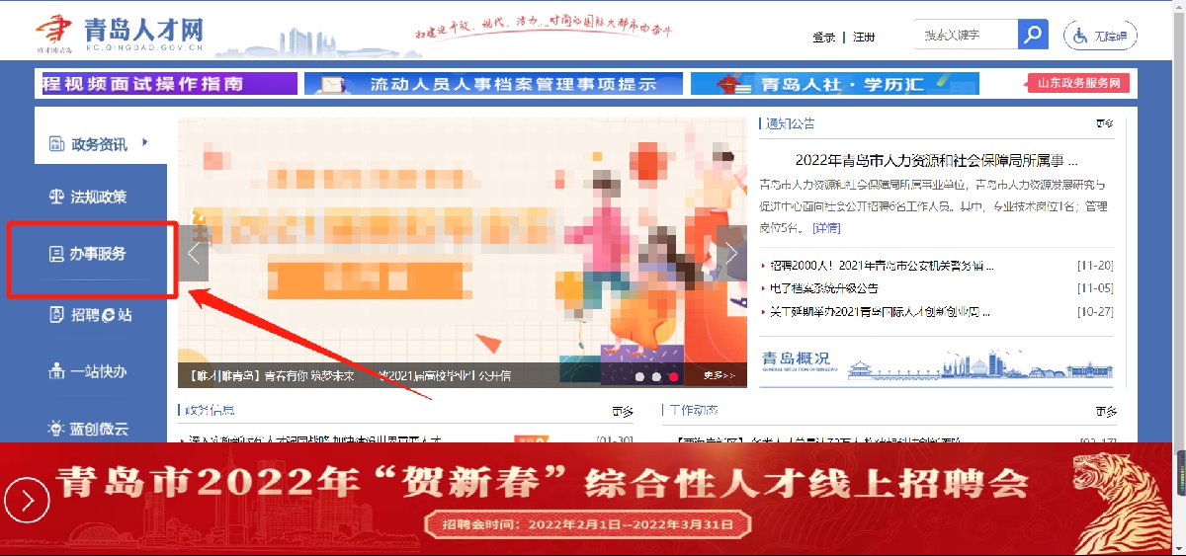
Task: Select the first carousel indicator dot
Action: coord(638,376)
